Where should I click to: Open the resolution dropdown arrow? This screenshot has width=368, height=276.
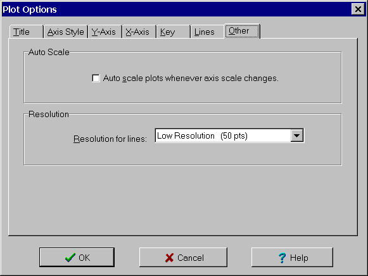[296, 135]
